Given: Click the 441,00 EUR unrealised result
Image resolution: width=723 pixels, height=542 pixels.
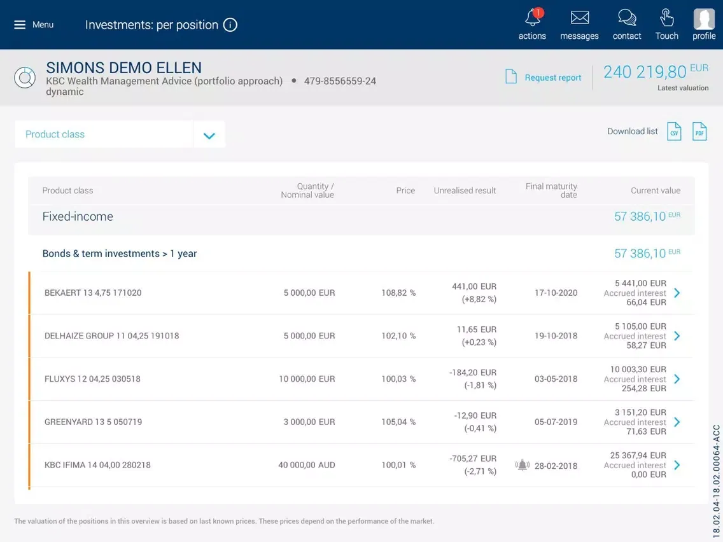Looking at the screenshot, I should (x=474, y=286).
